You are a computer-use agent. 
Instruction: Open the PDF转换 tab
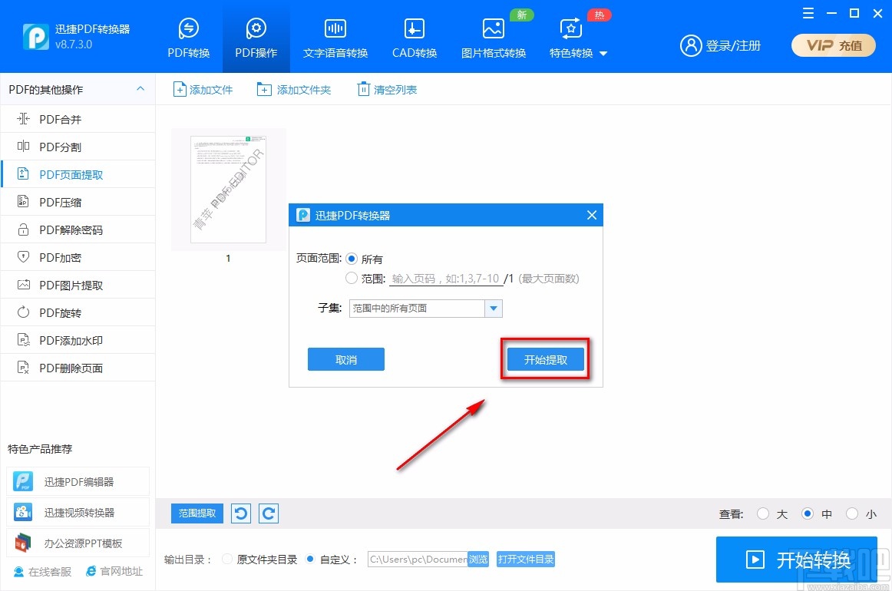pos(188,38)
